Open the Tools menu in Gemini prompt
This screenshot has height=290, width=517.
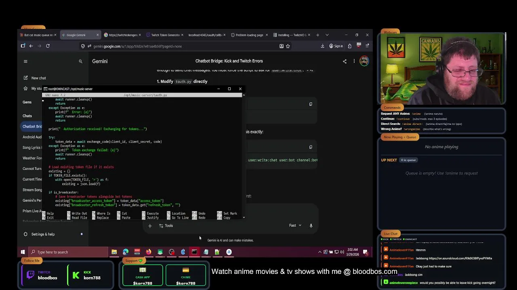click(x=166, y=226)
